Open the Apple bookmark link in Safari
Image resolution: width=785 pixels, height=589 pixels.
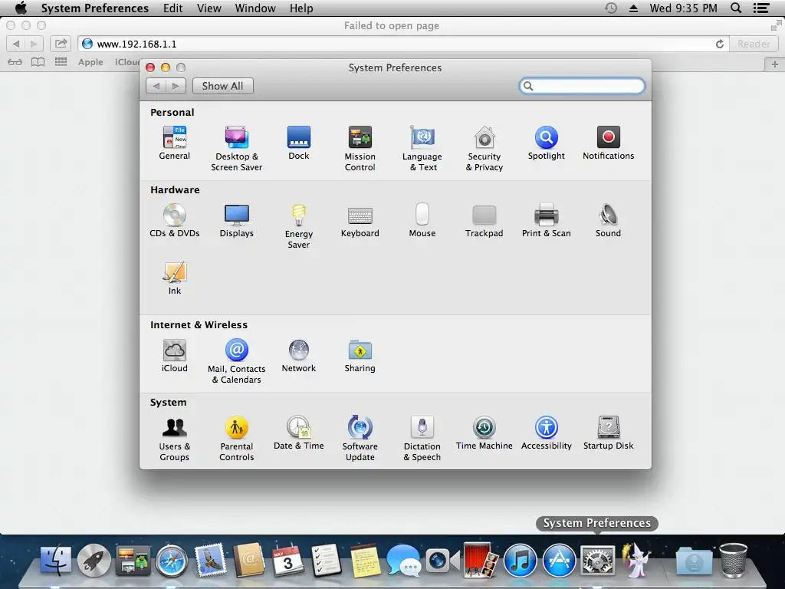(x=90, y=62)
